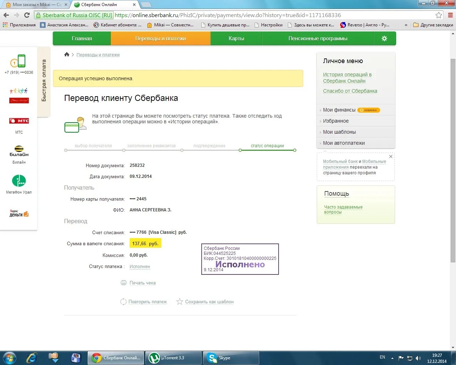Switch to Переводы и платежи tab

(x=161, y=38)
